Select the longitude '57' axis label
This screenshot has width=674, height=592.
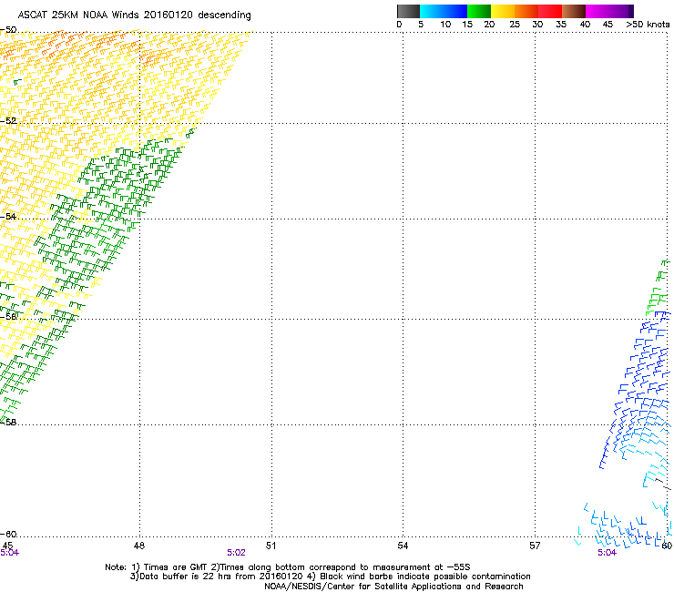coord(535,546)
